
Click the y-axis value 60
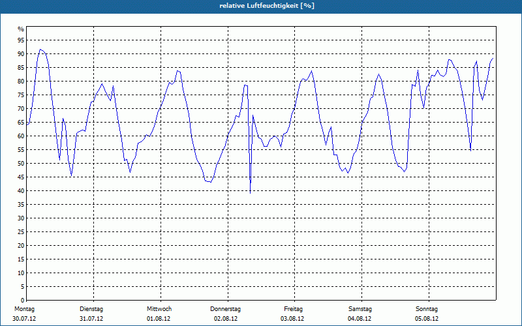click(x=21, y=136)
